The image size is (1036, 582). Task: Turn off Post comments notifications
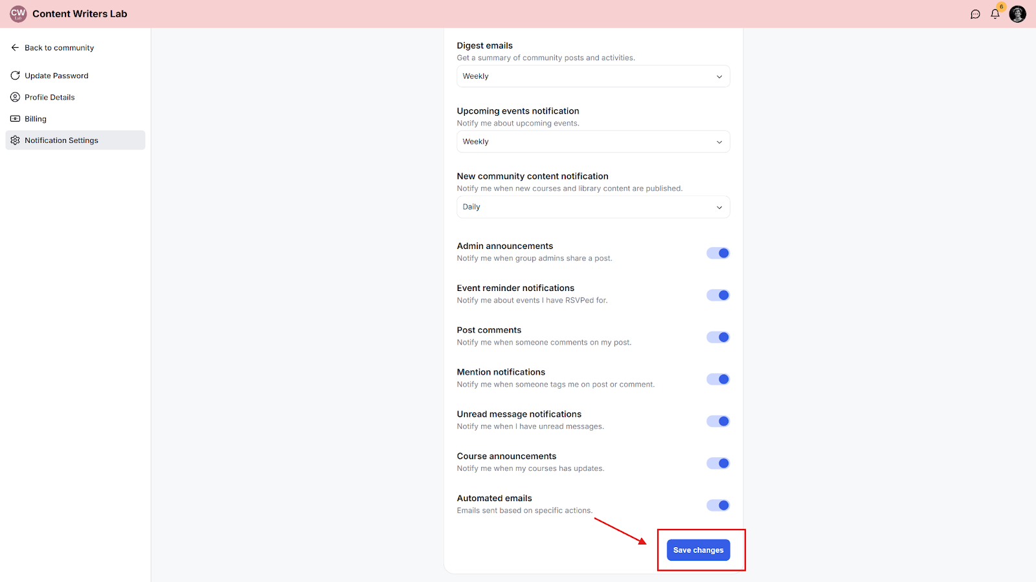click(x=718, y=337)
